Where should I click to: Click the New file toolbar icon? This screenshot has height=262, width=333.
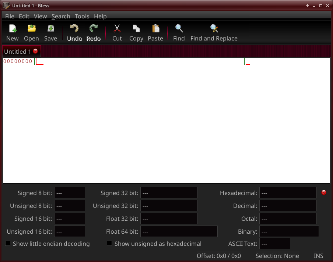13,29
